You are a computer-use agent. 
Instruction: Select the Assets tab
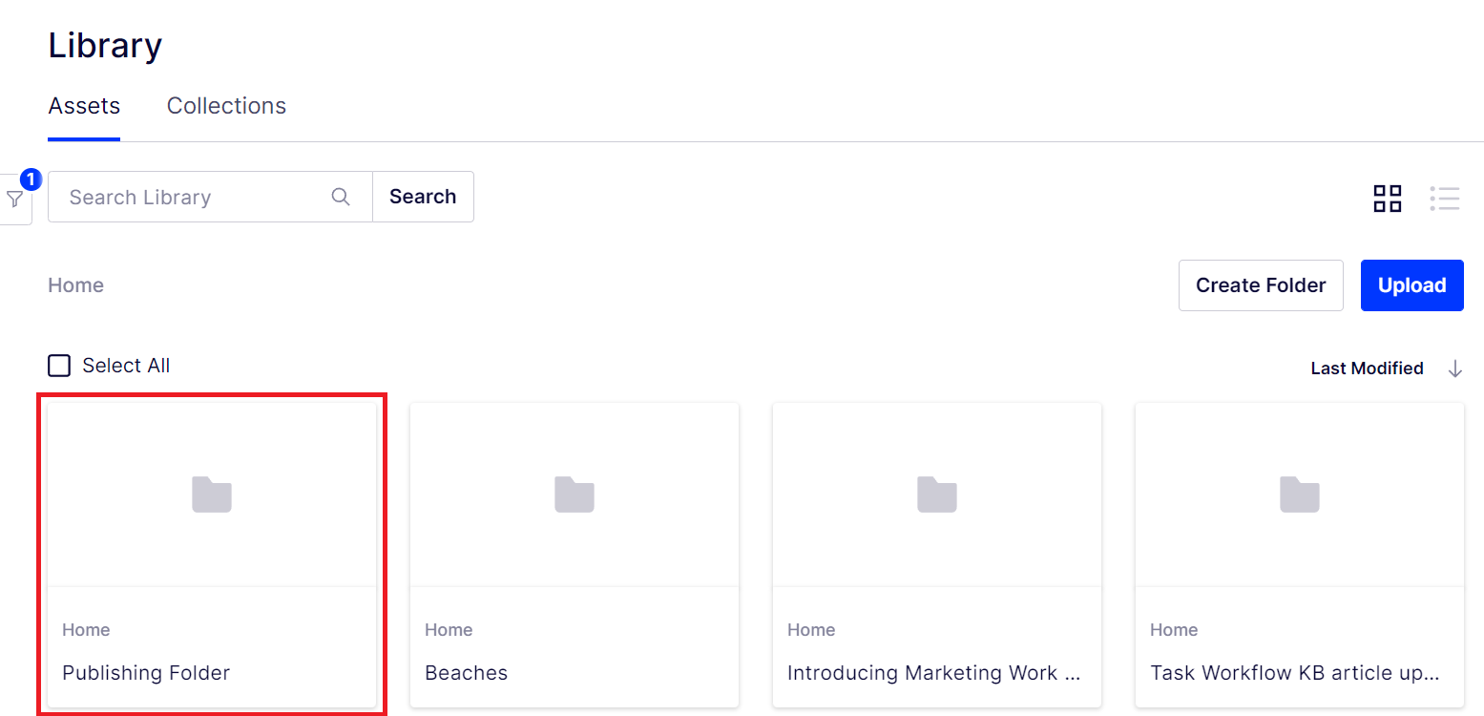[84, 106]
